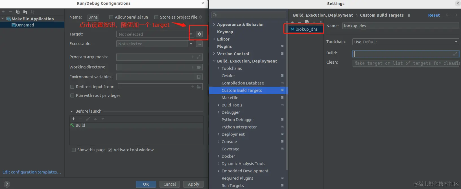
Task: Move the Before launch task up
Action: (x=95, y=119)
